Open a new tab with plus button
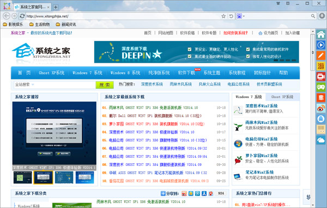The width and height of the screenshot is (327, 208). 56,7
